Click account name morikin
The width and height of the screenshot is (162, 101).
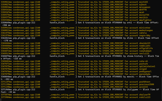pos(144,17)
